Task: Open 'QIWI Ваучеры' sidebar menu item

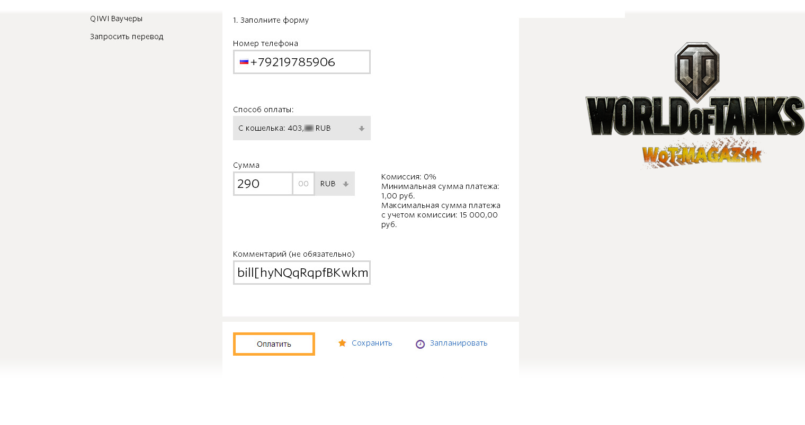Action: [116, 19]
